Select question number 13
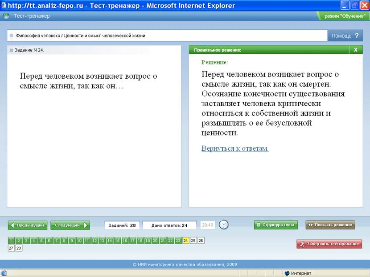The height and width of the screenshot is (277, 370). pos(102,241)
